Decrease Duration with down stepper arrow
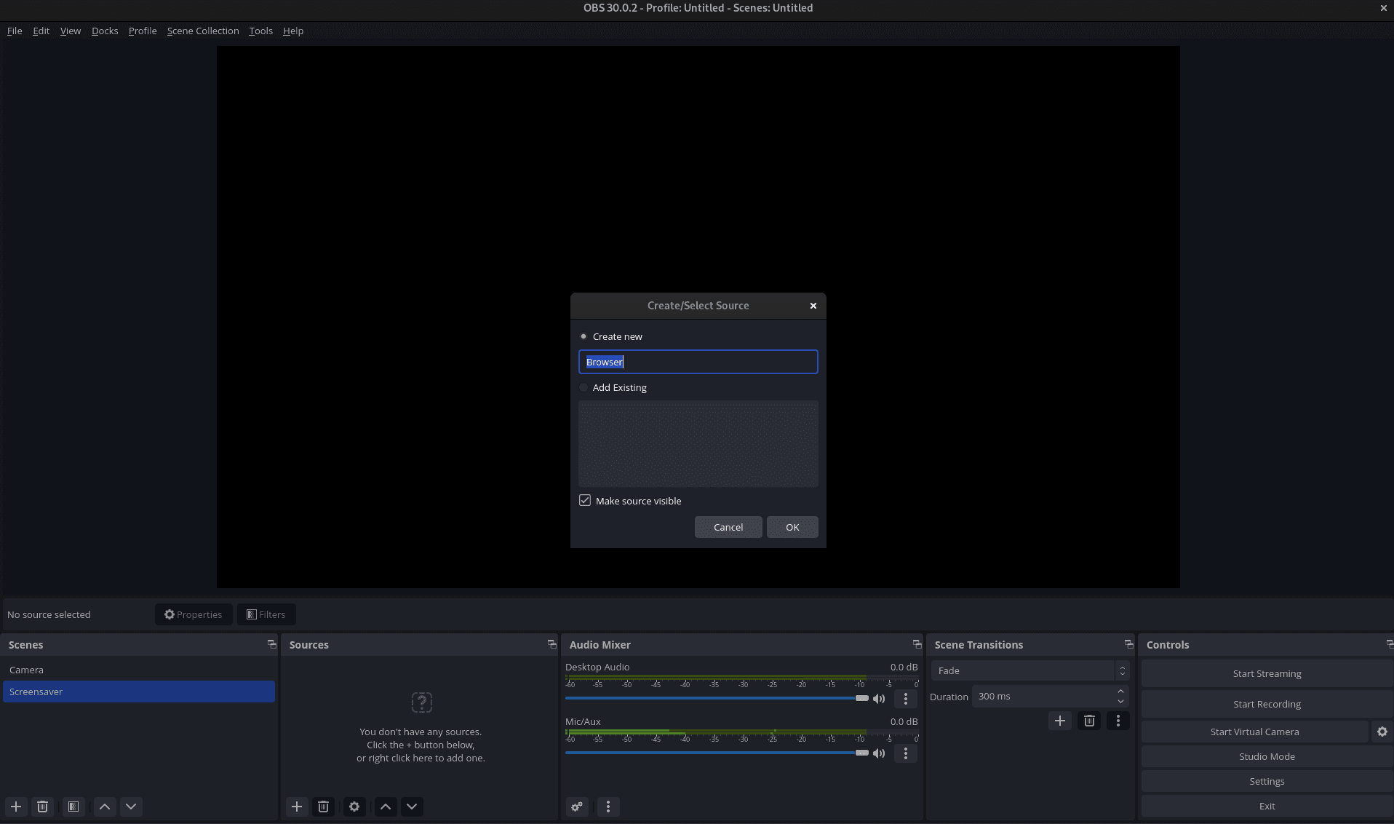The width and height of the screenshot is (1394, 824). 1121,702
